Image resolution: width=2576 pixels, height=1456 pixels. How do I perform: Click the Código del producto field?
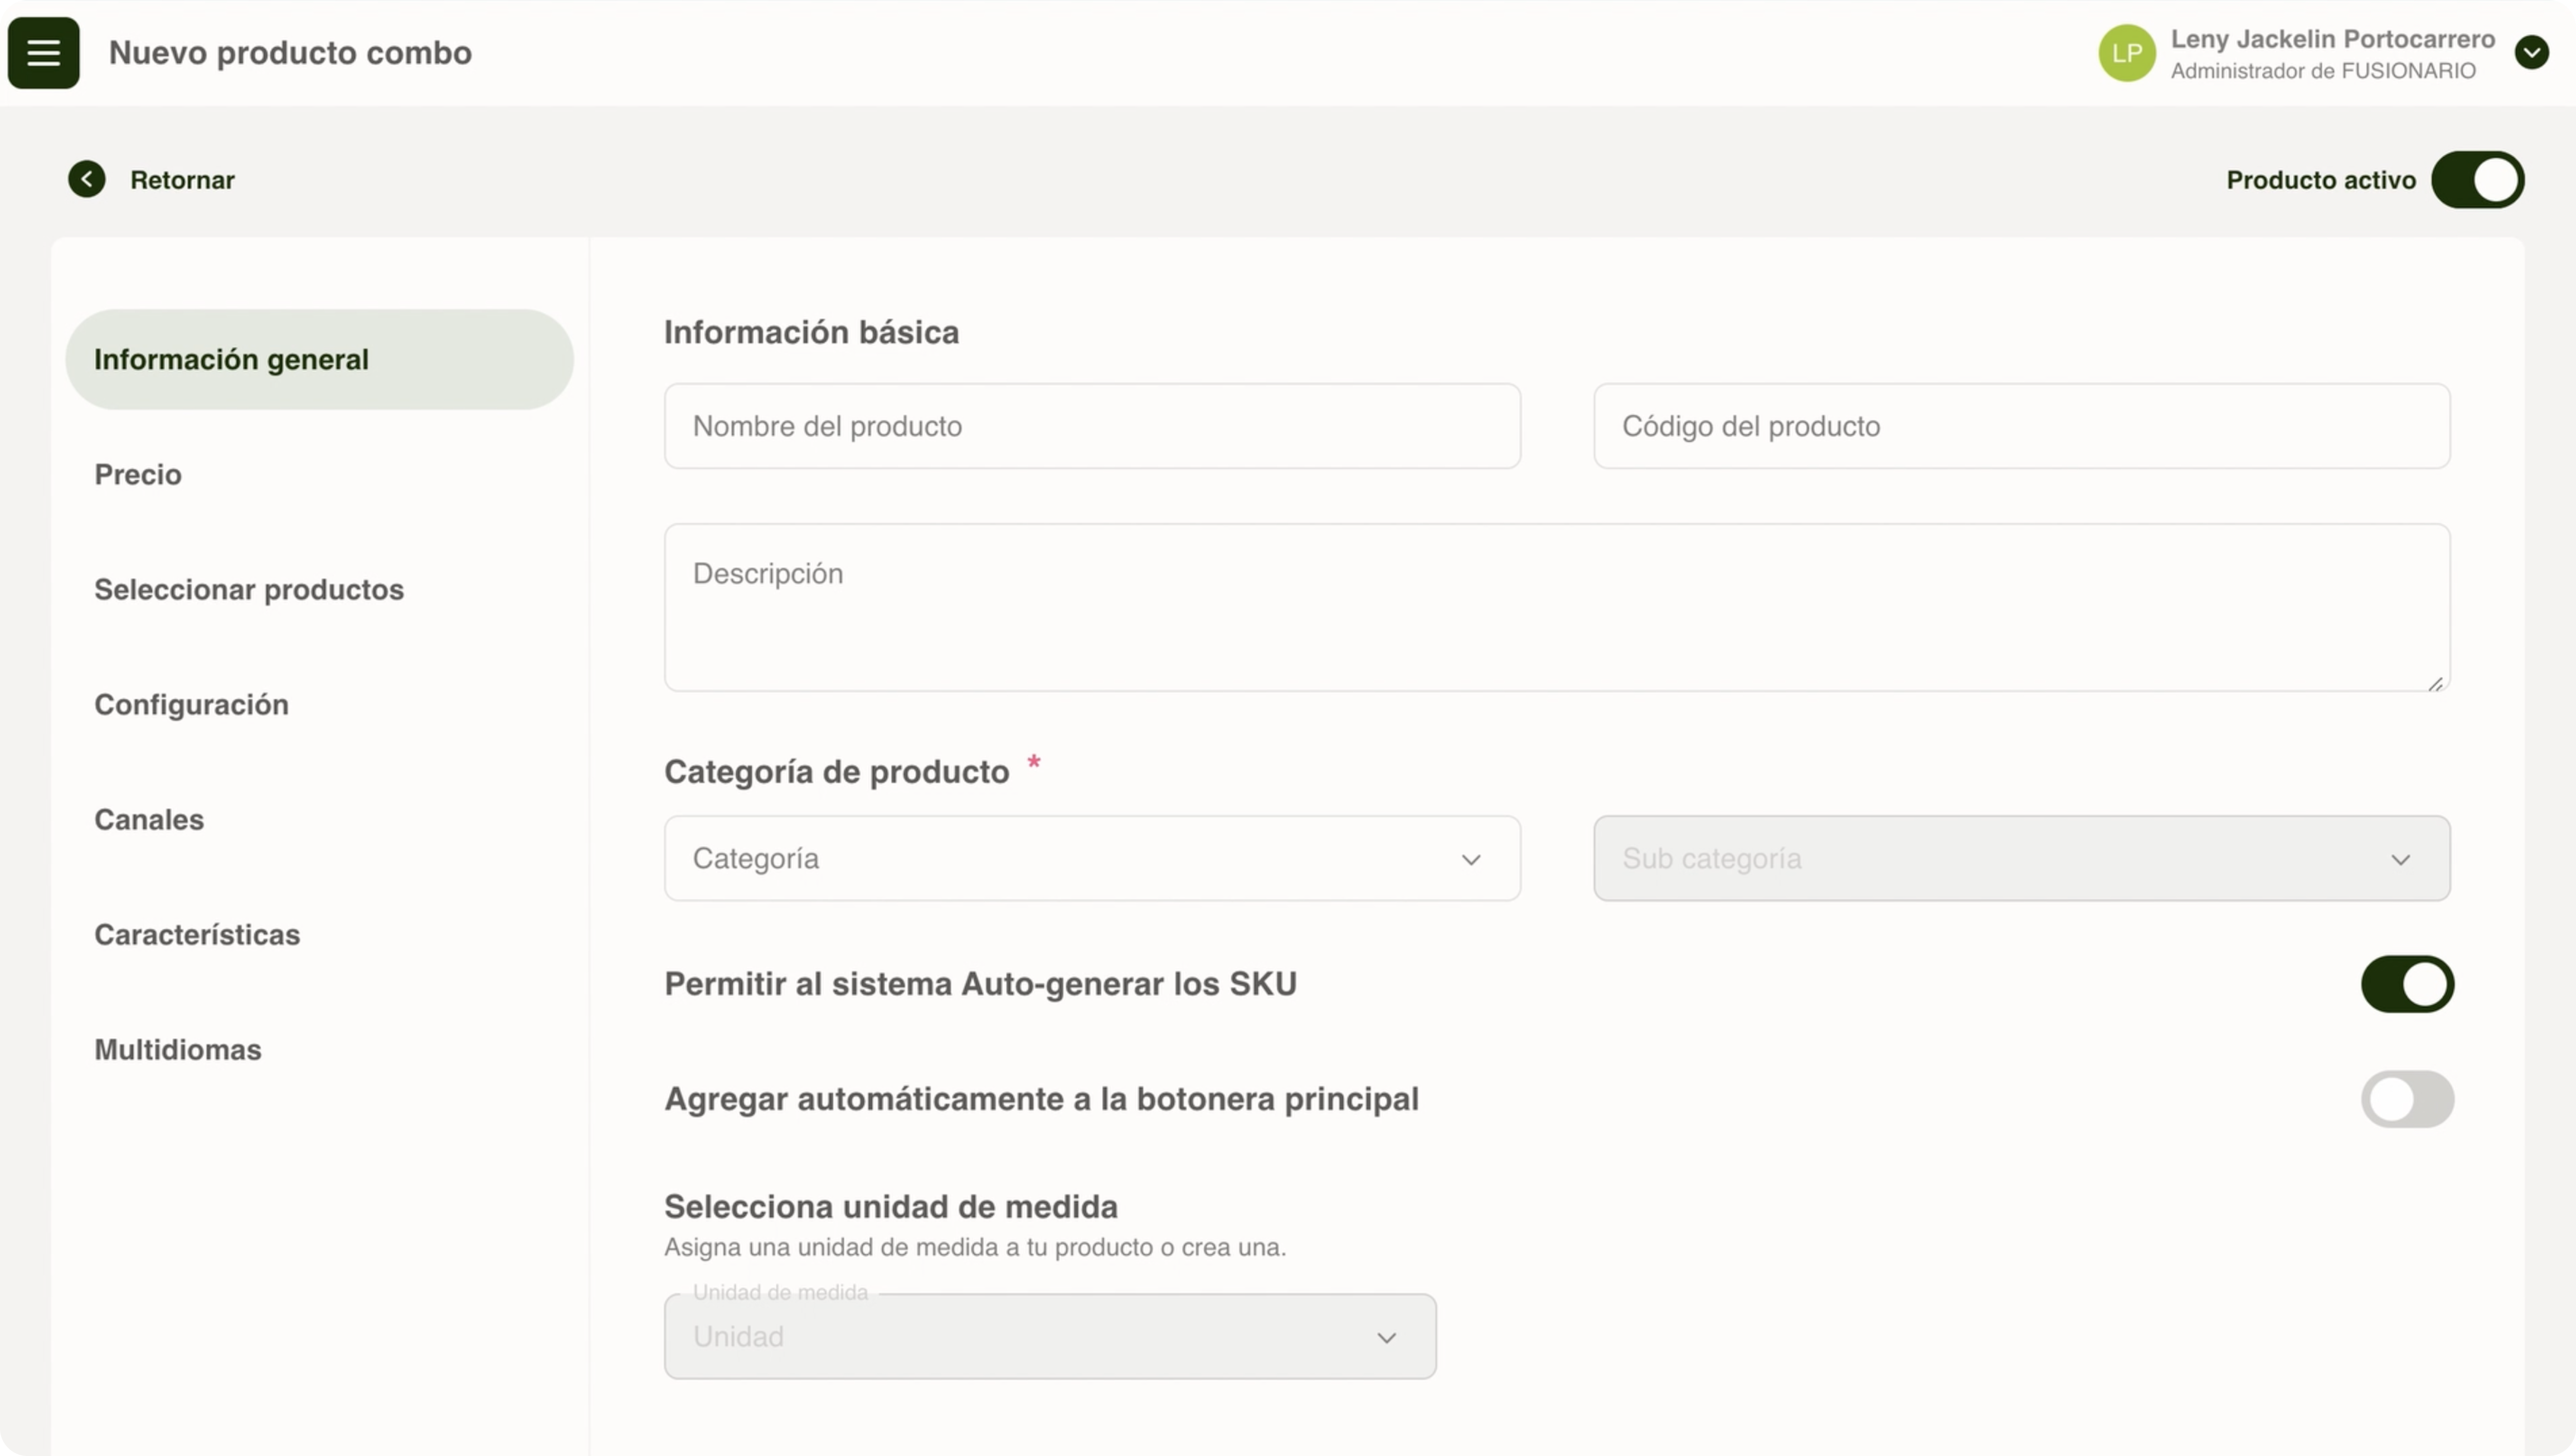point(2021,426)
